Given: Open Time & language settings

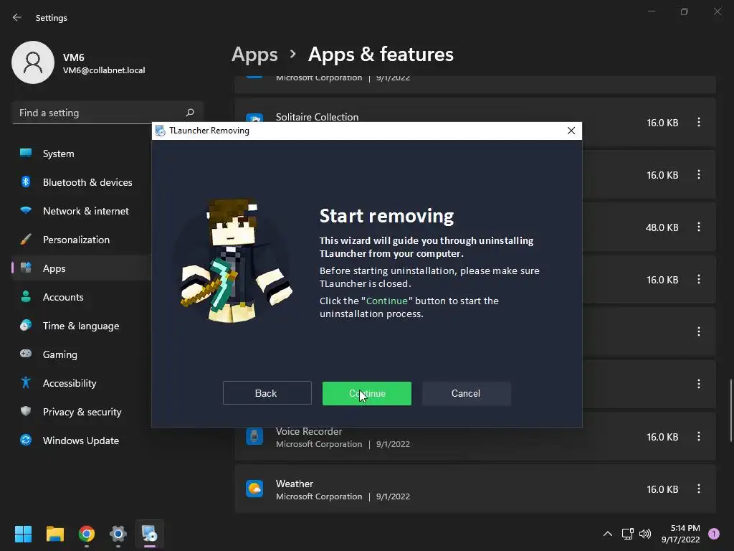Looking at the screenshot, I should [82, 326].
